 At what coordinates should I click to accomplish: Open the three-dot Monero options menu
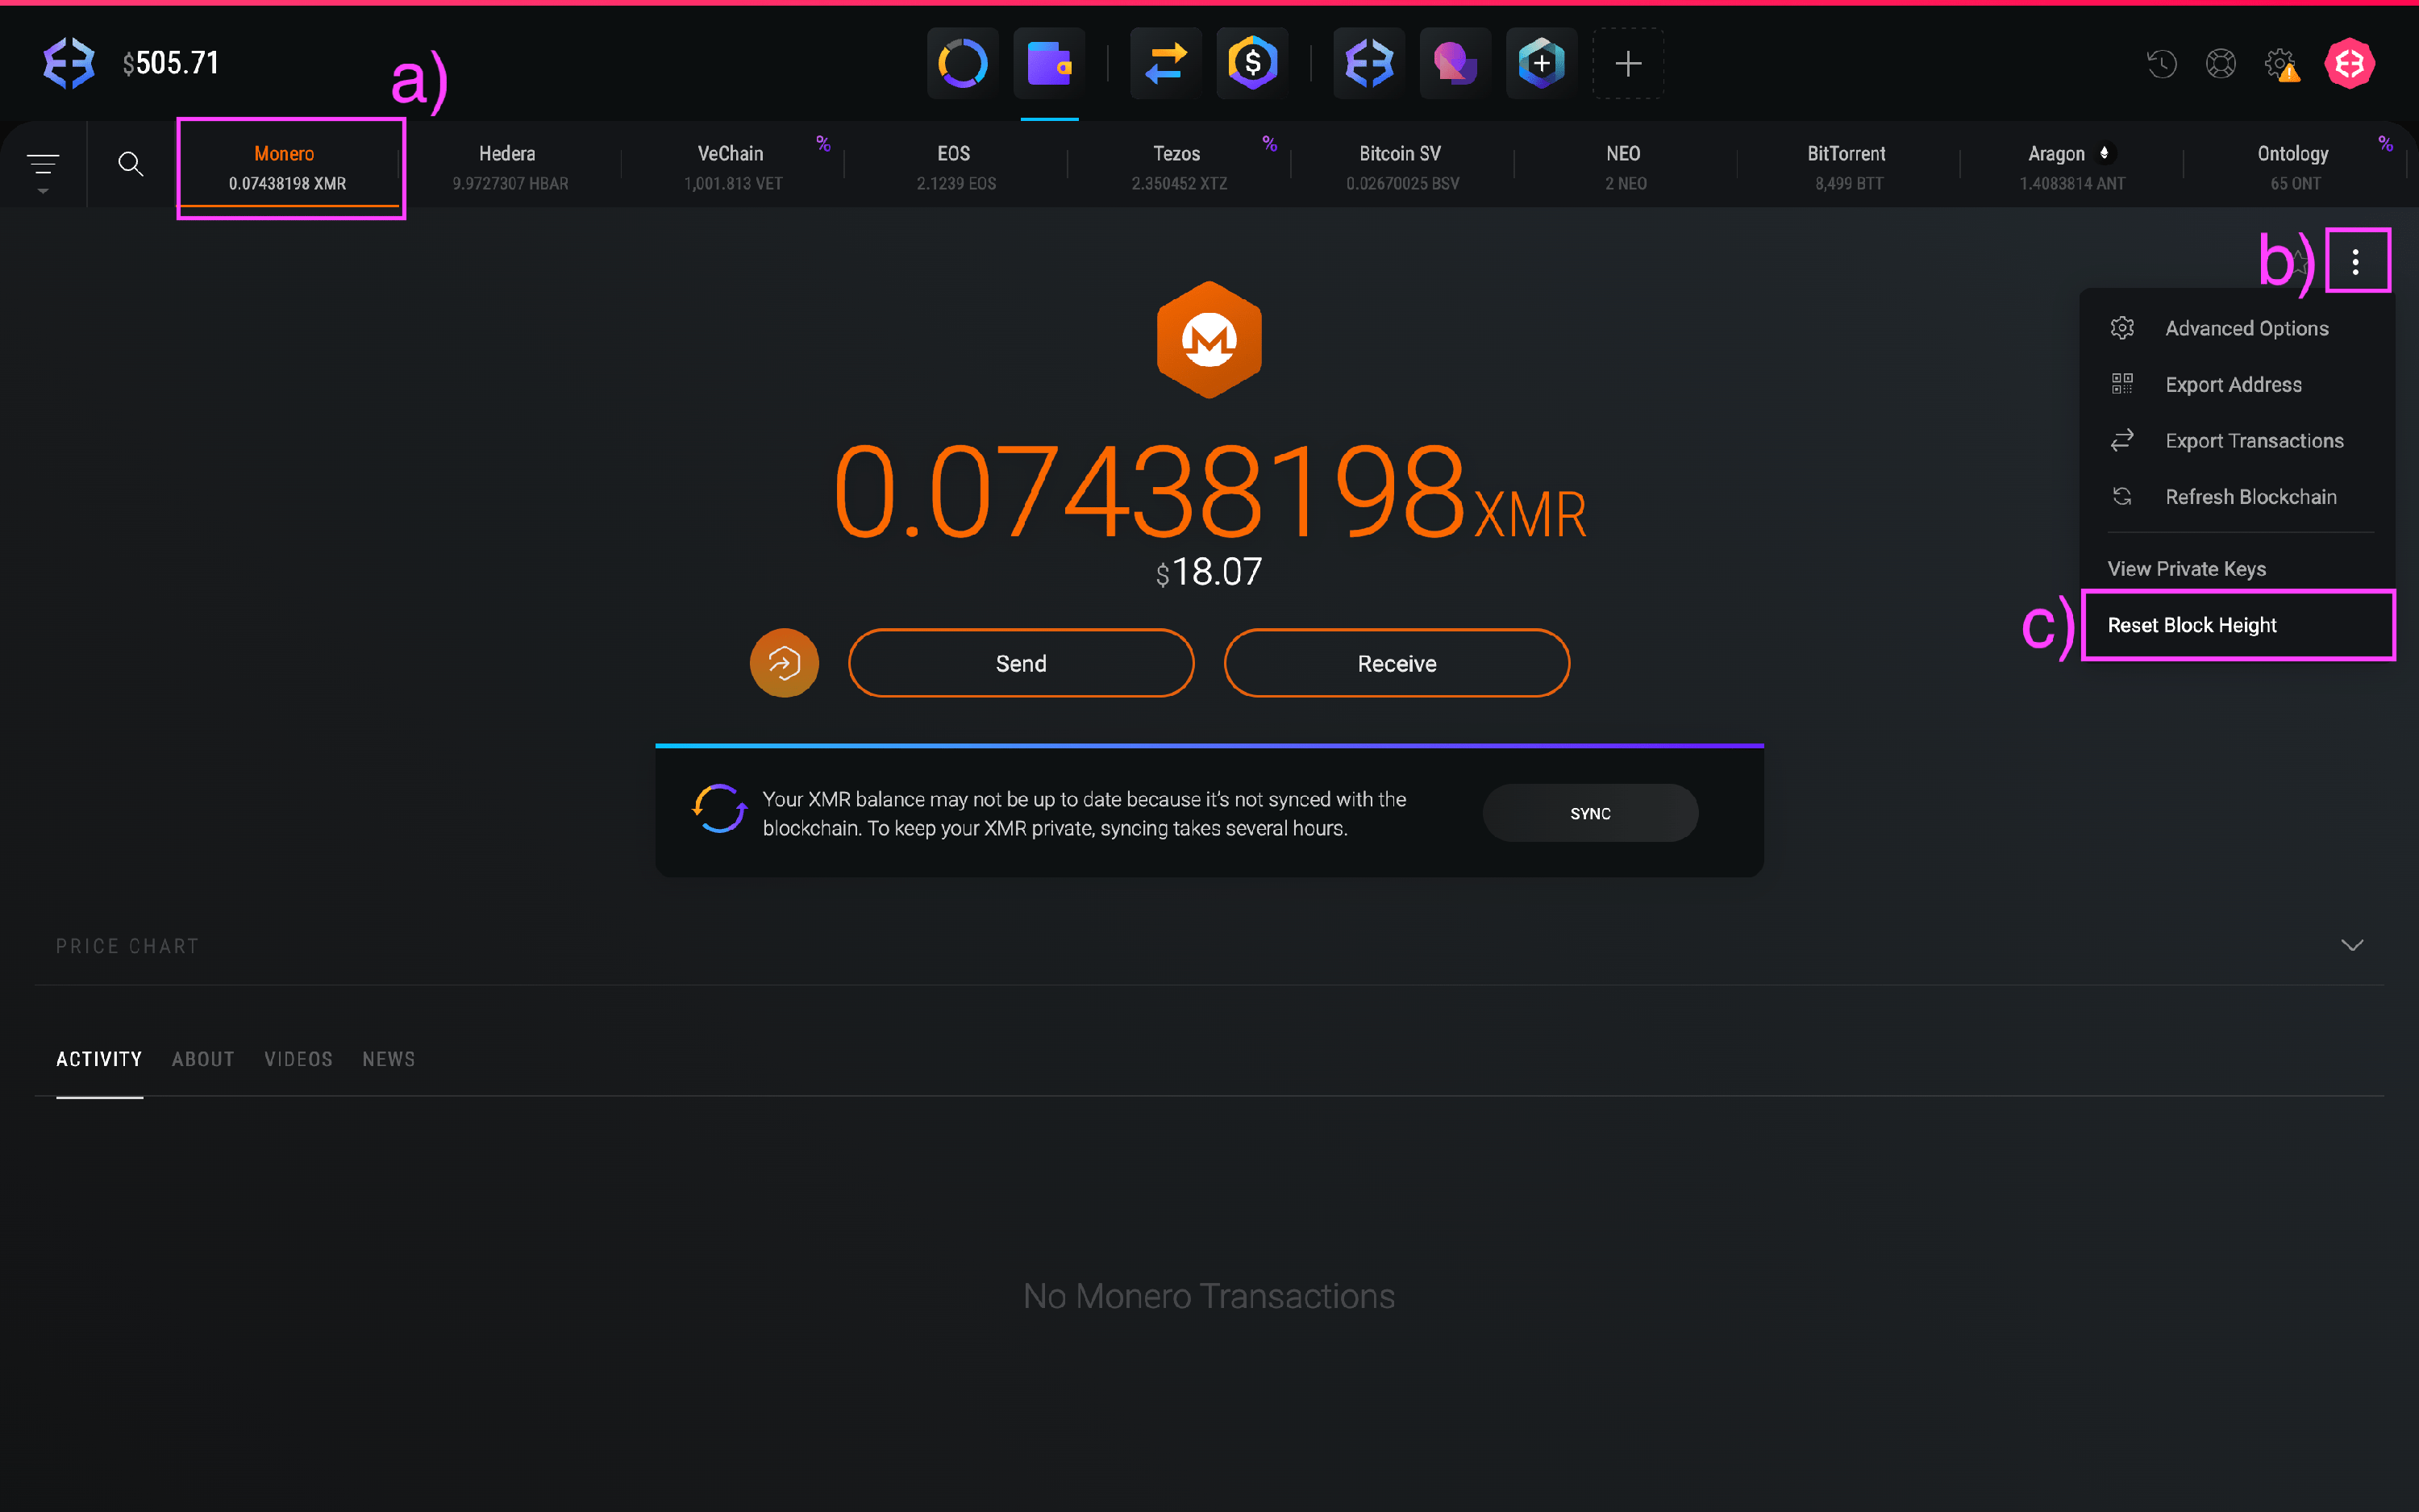click(2357, 260)
